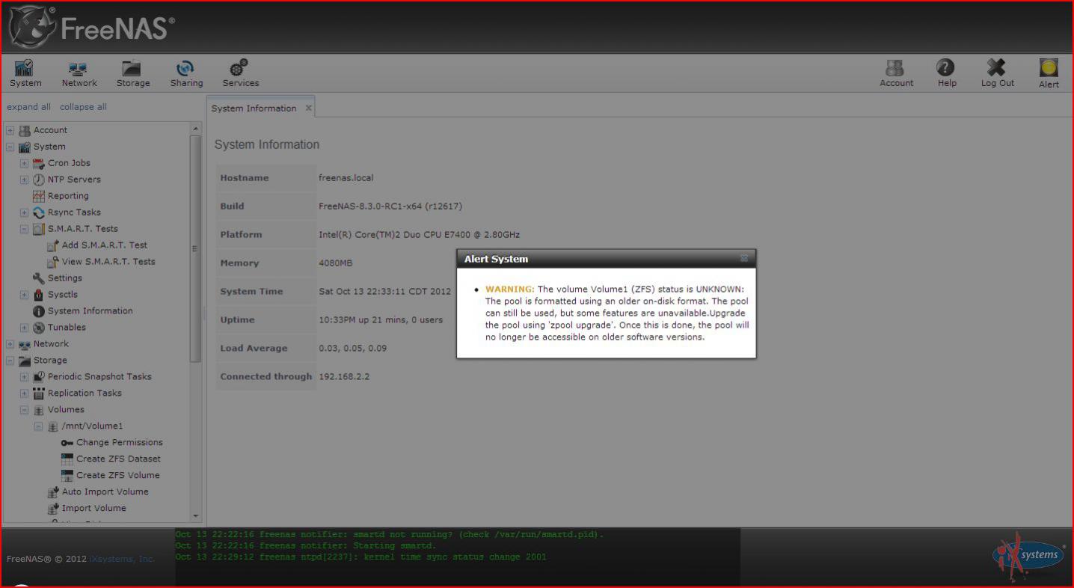
Task: Collapse the System tree node
Action: pyautogui.click(x=10, y=147)
